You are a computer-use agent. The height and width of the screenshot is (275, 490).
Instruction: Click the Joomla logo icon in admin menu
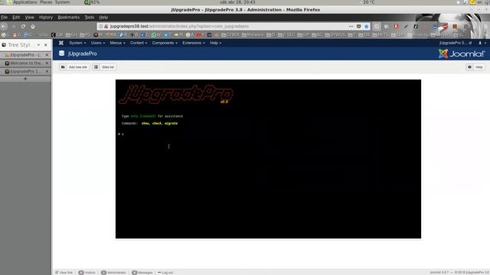tap(61, 43)
